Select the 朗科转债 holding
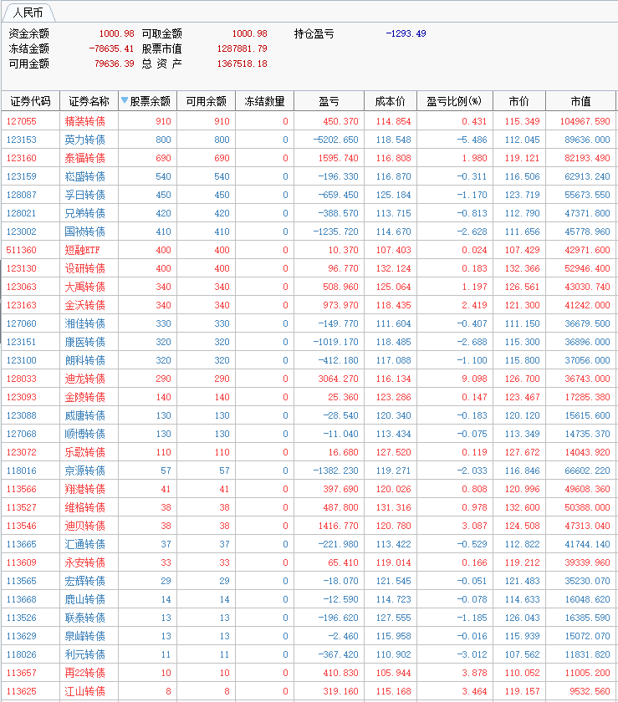The image size is (618, 702). [x=84, y=360]
